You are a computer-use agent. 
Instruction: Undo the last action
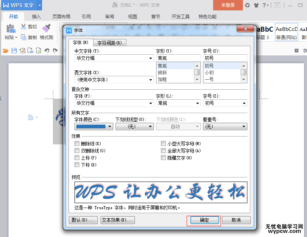(x=47, y=51)
